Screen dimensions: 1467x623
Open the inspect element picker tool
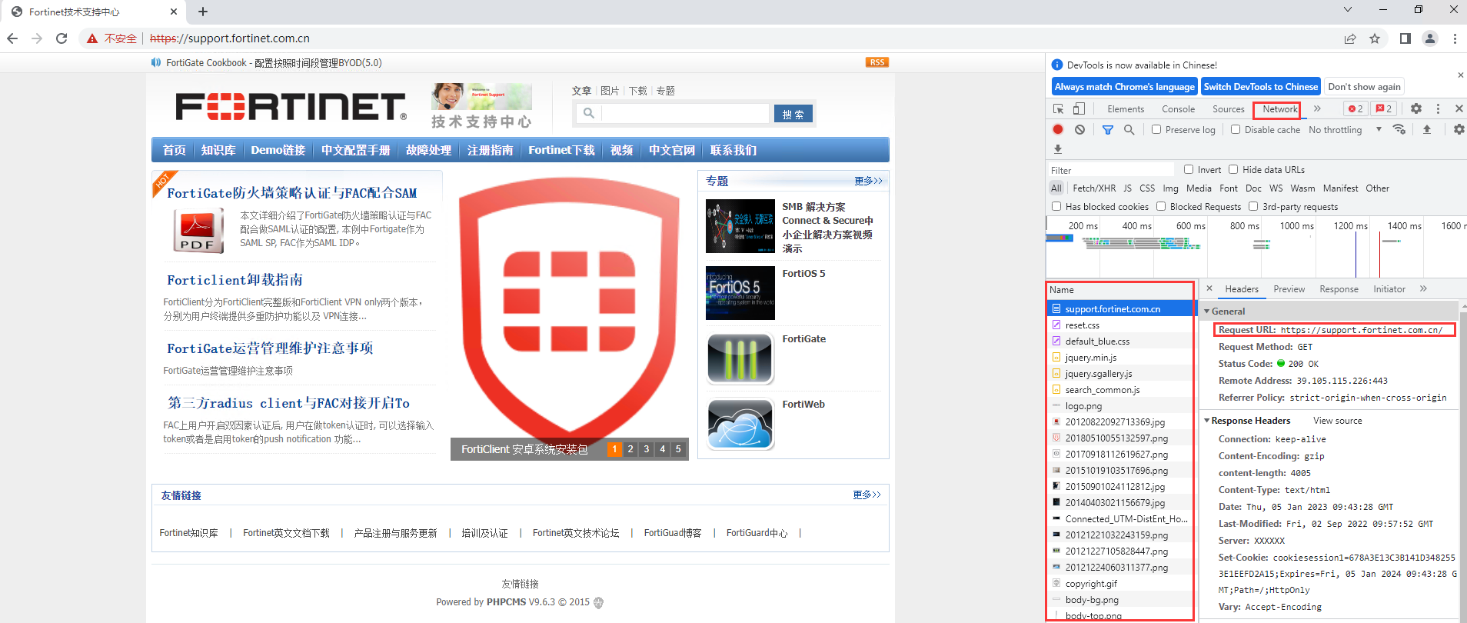click(x=1059, y=109)
